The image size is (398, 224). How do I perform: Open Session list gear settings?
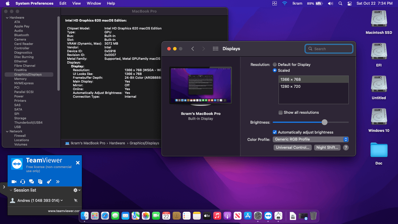[x=76, y=190]
